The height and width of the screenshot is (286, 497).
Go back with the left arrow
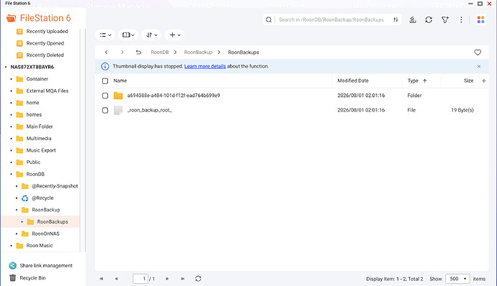click(x=106, y=52)
